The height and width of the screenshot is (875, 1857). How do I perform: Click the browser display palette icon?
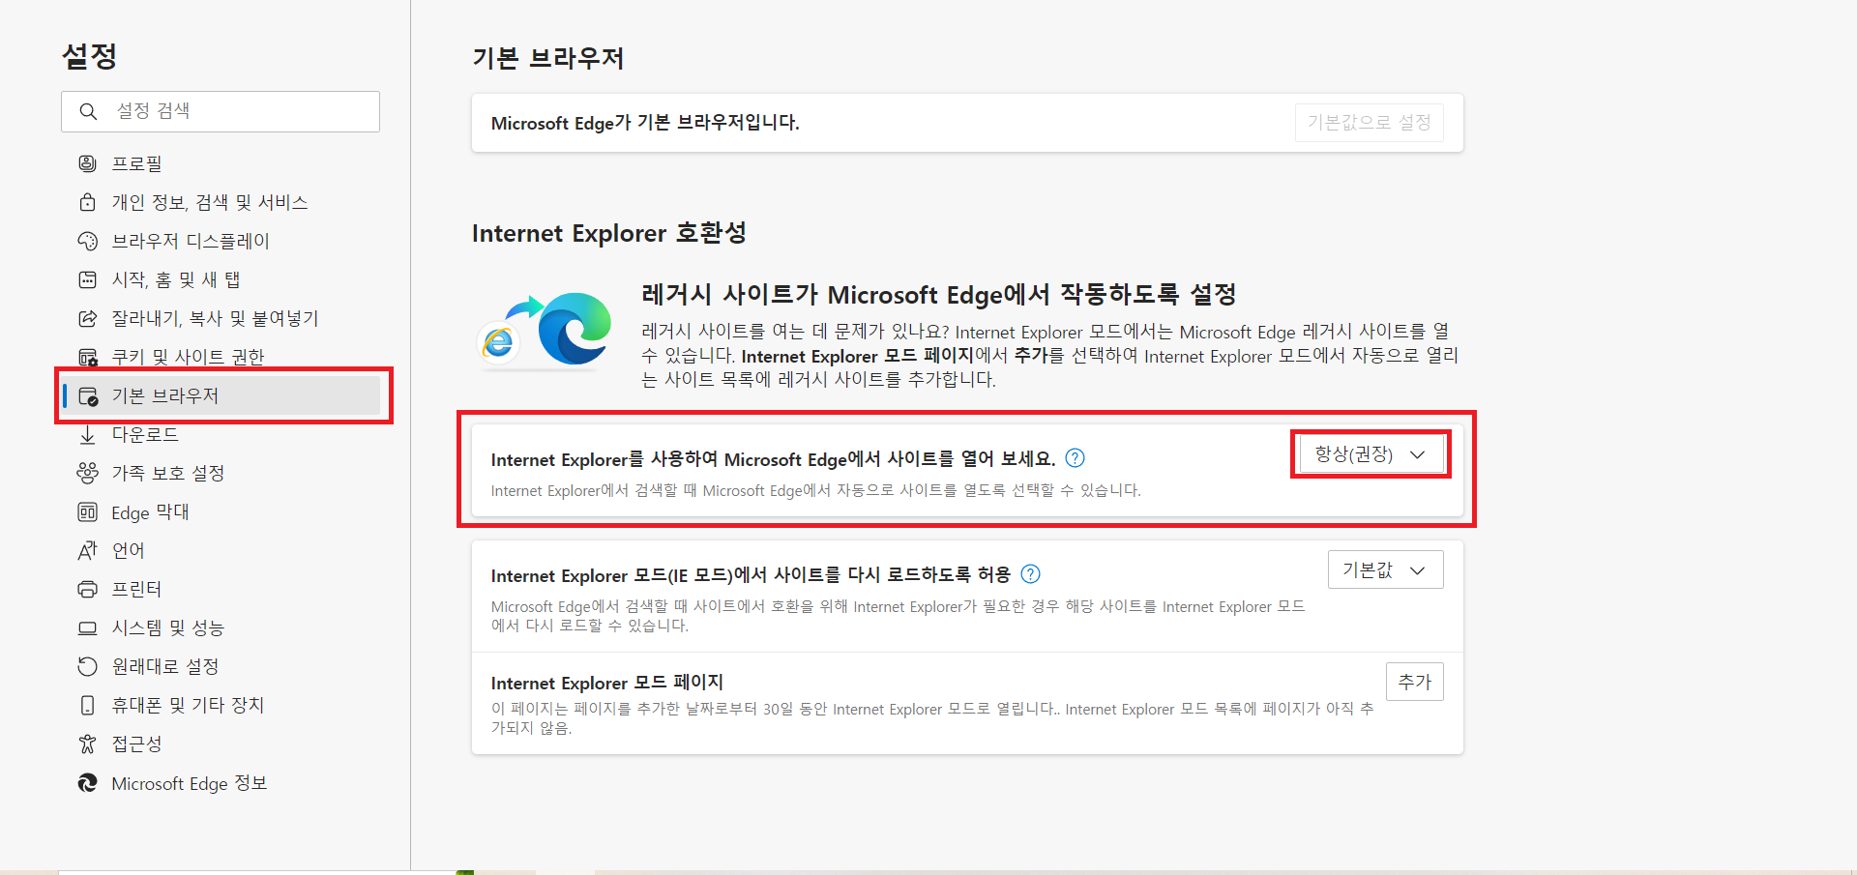point(87,241)
